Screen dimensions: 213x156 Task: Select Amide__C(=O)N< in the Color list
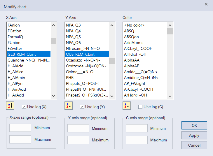145,72
